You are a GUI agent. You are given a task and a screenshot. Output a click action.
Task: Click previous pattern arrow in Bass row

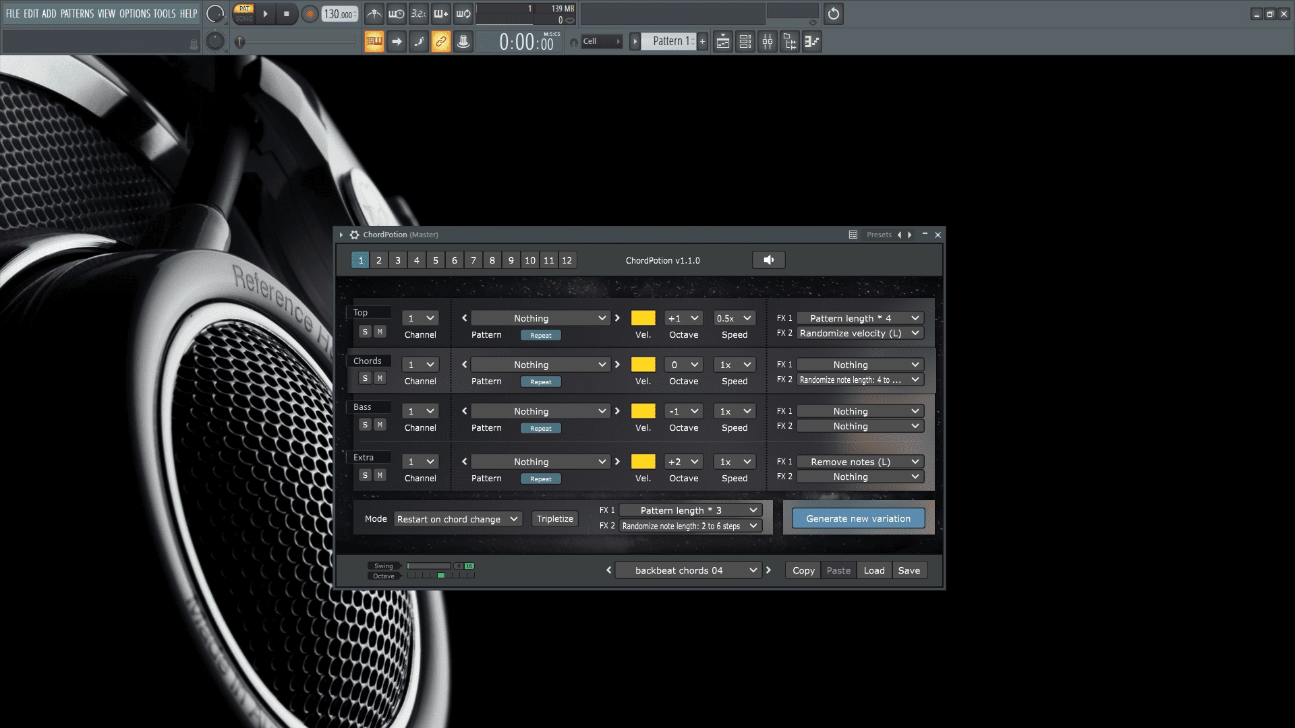pyautogui.click(x=464, y=411)
